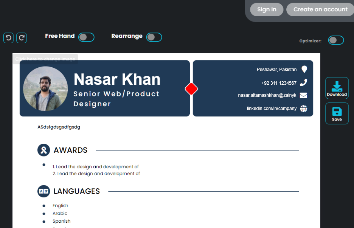The image size is (354, 228).
Task: Click the Nasar Khan name heading
Action: coord(117,79)
